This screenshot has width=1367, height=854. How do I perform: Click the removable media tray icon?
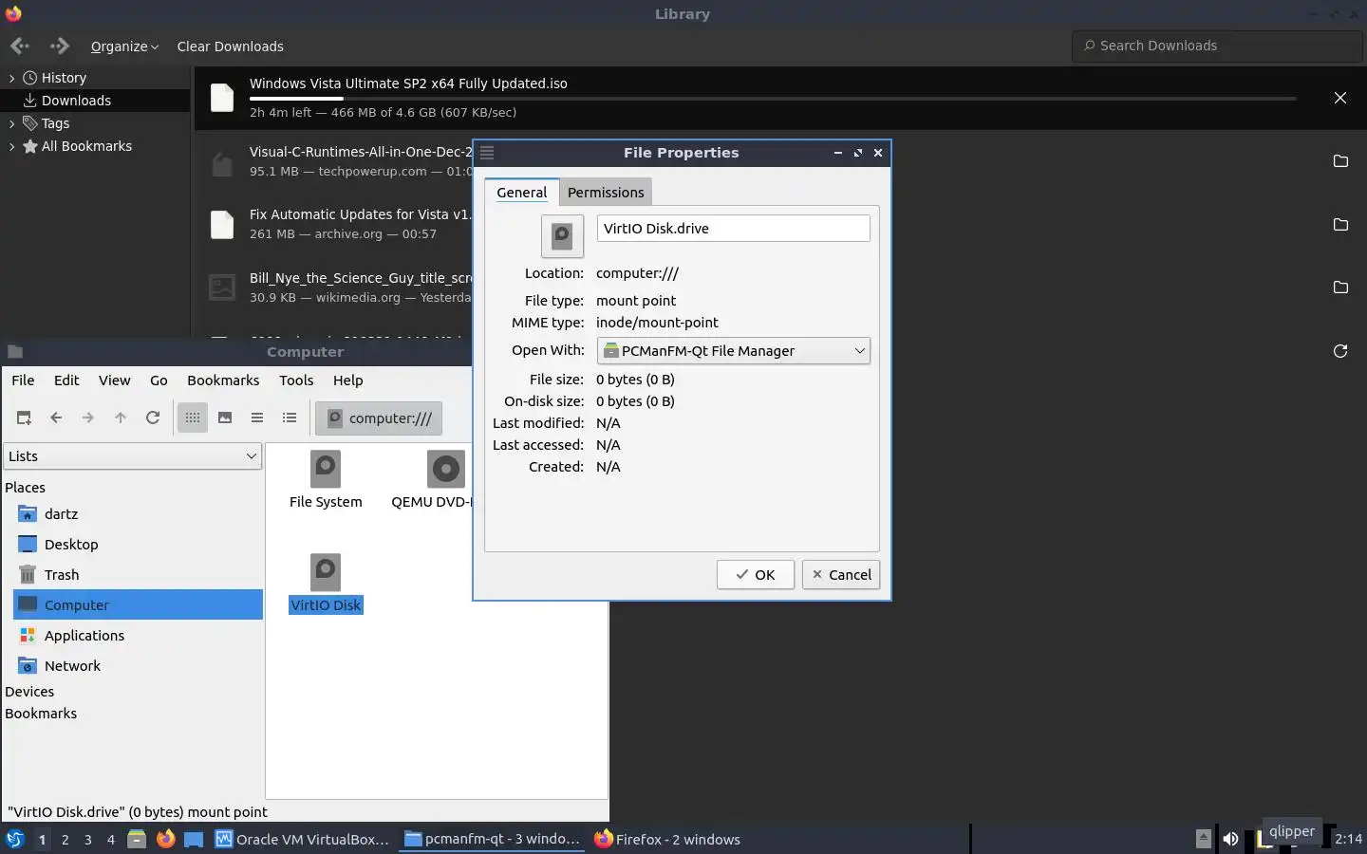(x=1203, y=839)
